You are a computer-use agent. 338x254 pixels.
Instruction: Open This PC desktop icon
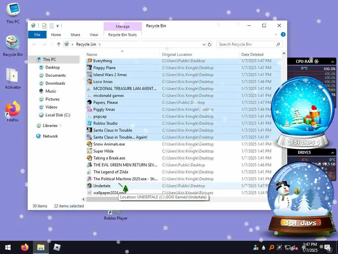13,13
